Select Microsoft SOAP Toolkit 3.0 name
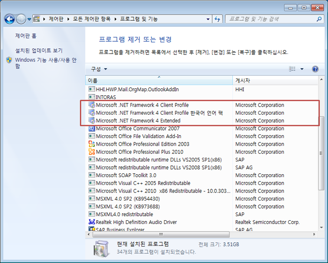This screenshot has height=263, width=328. (x=126, y=175)
